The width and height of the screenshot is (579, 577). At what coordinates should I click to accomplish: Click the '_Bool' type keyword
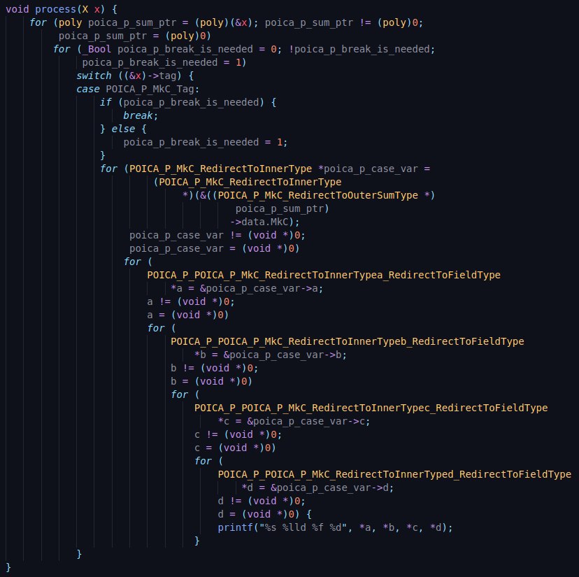pyautogui.click(x=96, y=49)
